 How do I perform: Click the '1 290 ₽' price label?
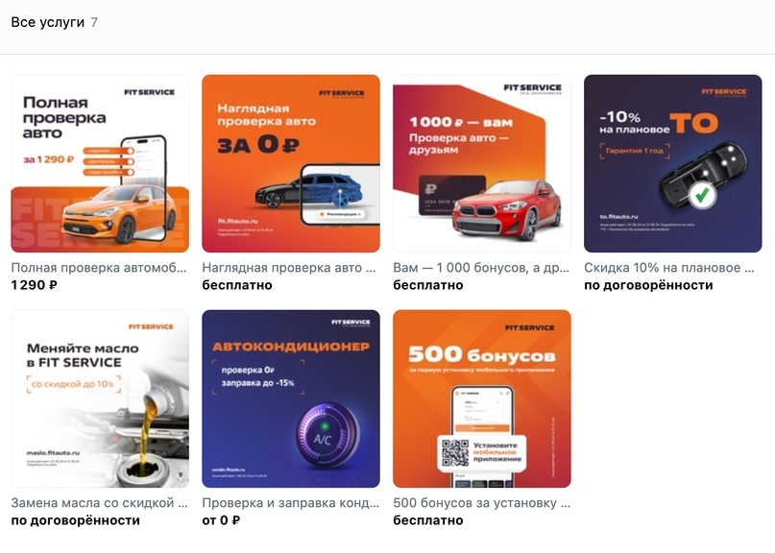click(x=35, y=285)
